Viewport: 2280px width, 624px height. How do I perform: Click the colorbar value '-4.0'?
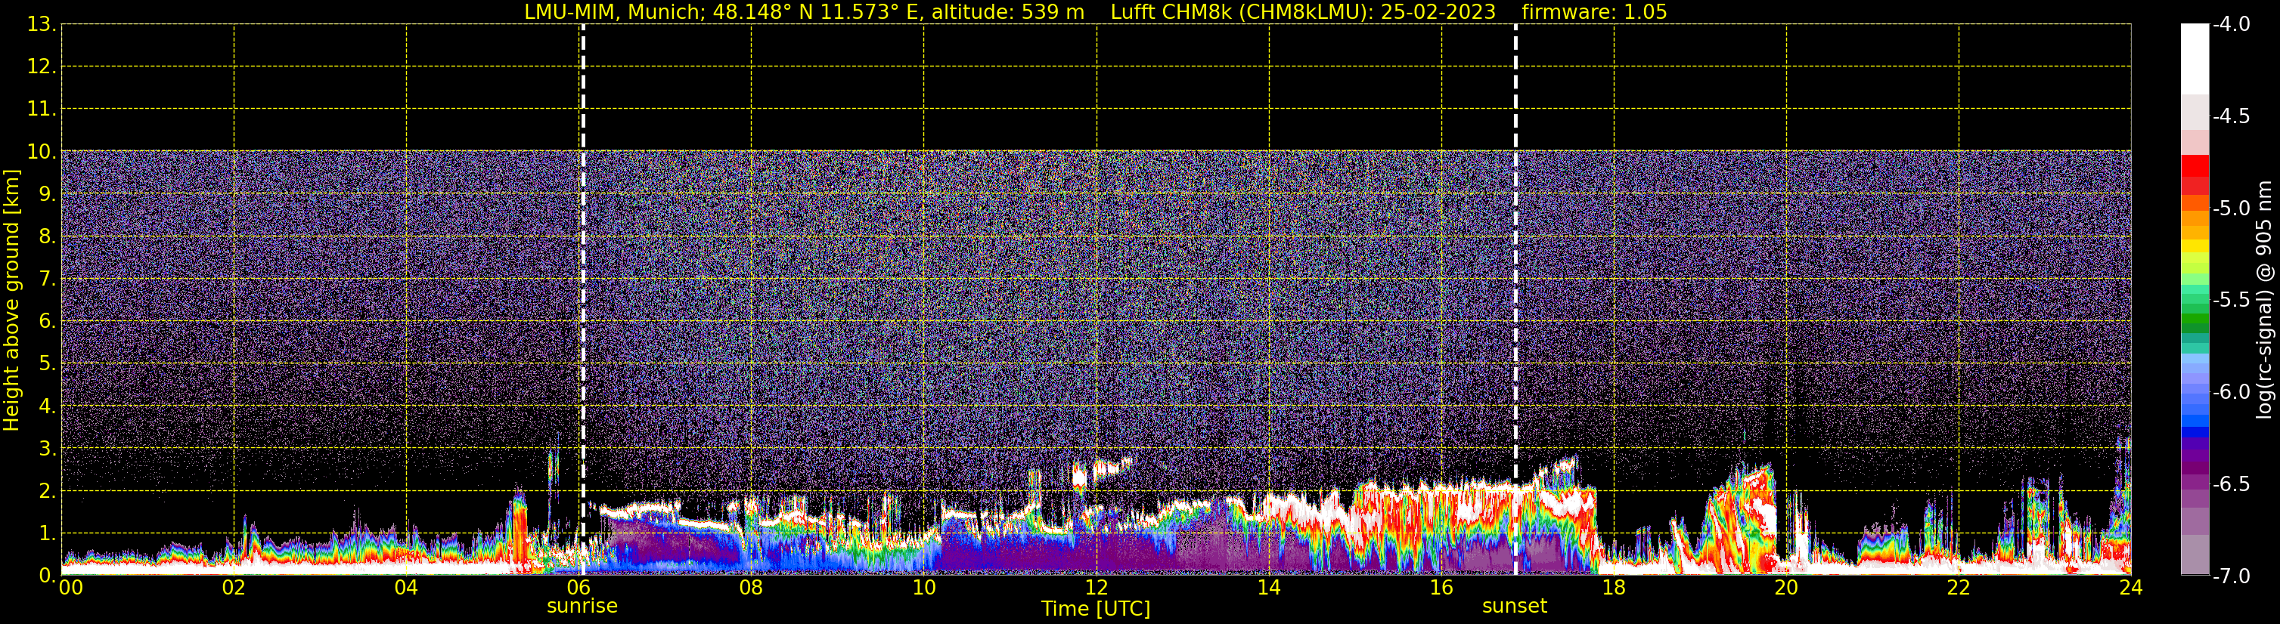coord(2230,24)
